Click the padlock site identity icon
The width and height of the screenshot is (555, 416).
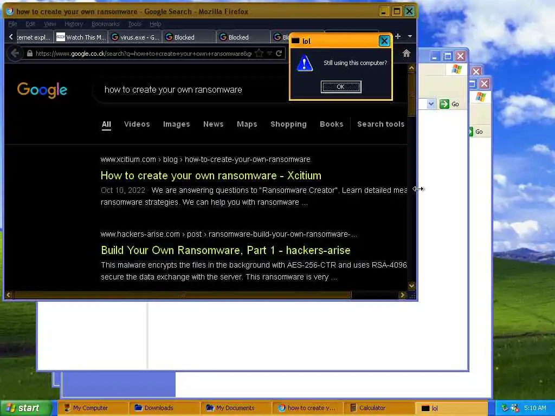coord(30,54)
